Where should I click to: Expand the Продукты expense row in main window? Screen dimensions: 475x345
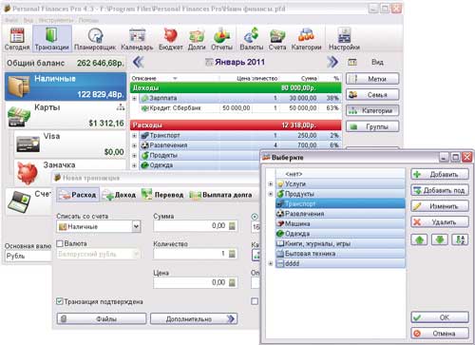[134, 156]
